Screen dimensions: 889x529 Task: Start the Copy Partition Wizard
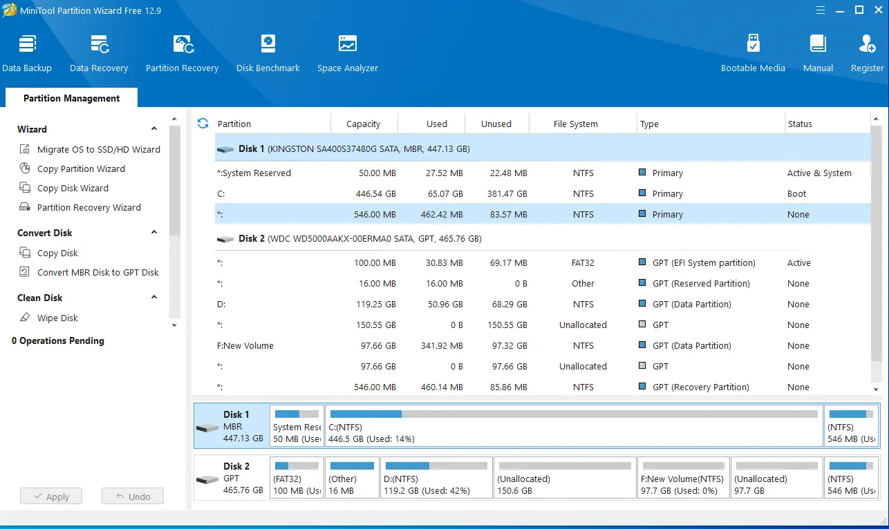click(72, 169)
